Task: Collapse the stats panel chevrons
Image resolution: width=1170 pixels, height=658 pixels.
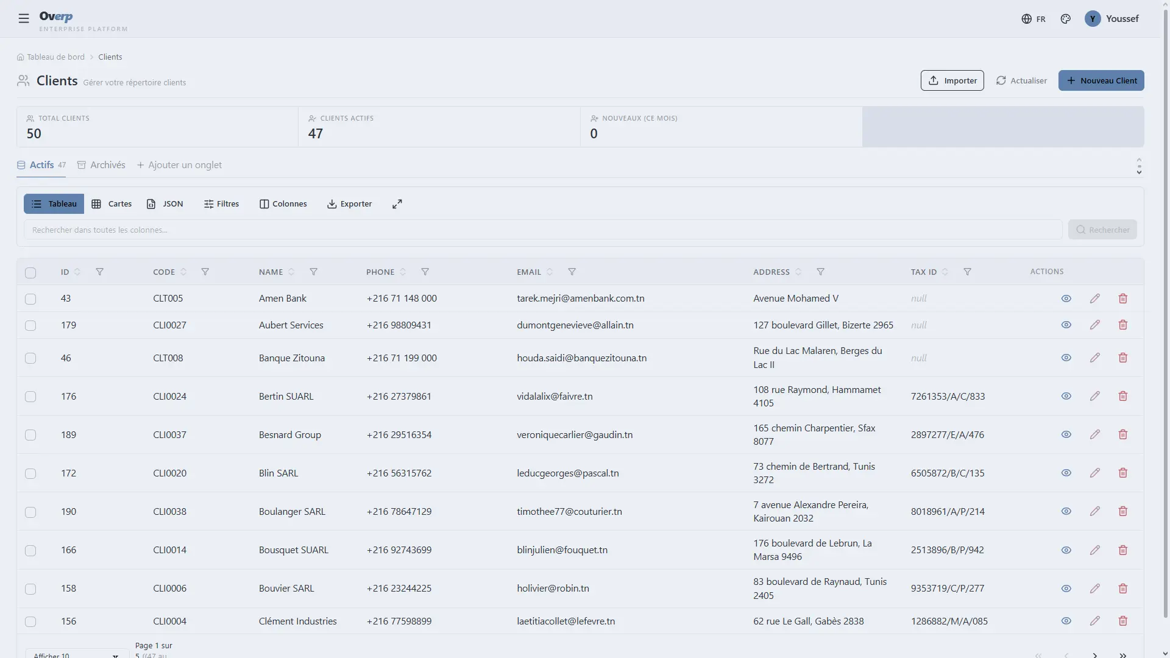Action: tap(1139, 166)
